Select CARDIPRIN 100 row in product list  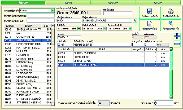tap(28, 37)
